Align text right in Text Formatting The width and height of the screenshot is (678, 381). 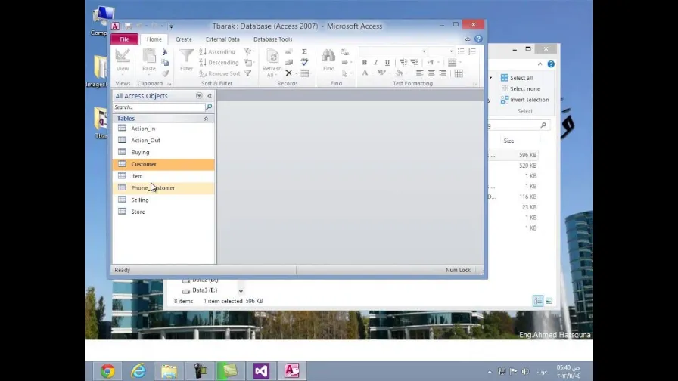[443, 73]
